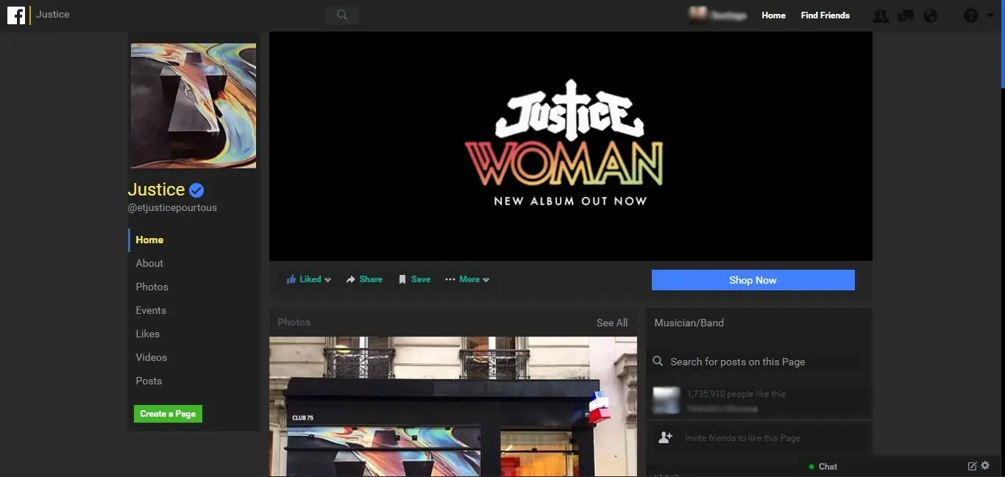1005x477 pixels.
Task: Open the search magnifier in top bar
Action: click(x=341, y=15)
